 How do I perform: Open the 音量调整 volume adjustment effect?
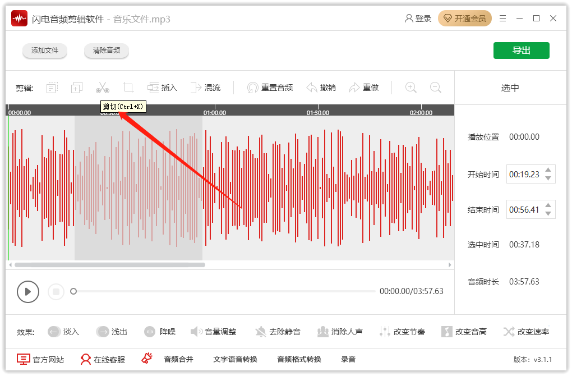click(x=214, y=332)
